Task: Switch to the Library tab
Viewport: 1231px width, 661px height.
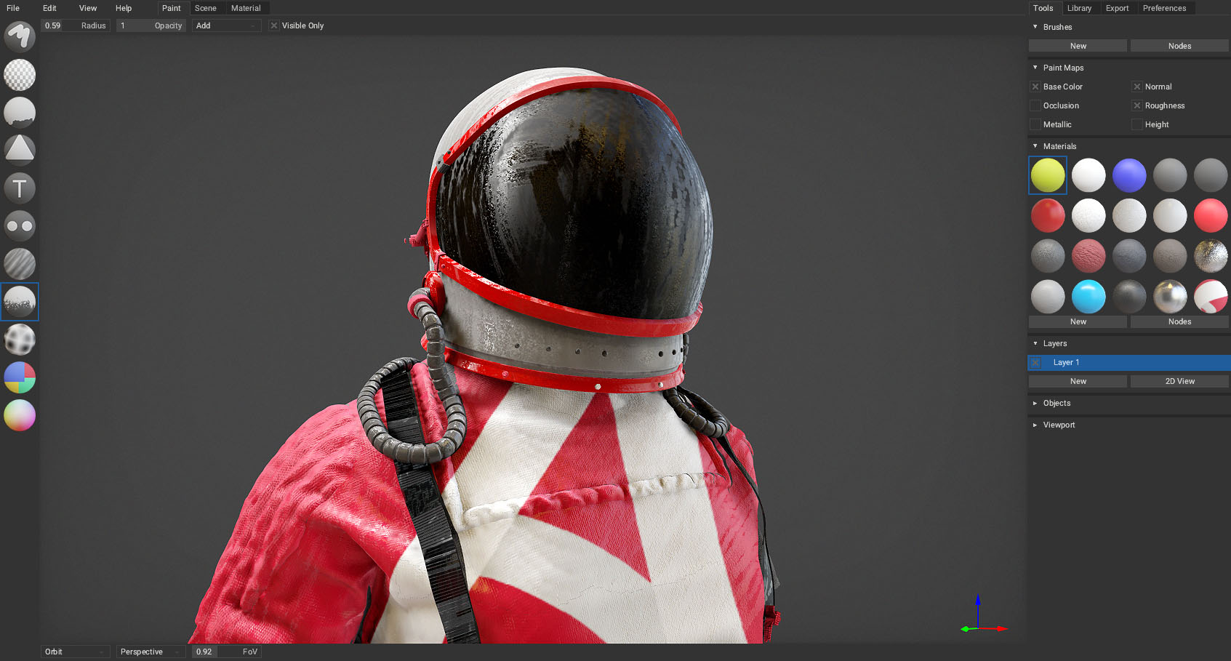Action: pos(1080,8)
